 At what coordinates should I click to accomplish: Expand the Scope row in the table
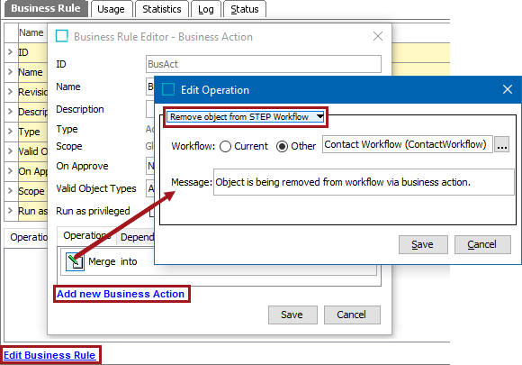point(10,191)
